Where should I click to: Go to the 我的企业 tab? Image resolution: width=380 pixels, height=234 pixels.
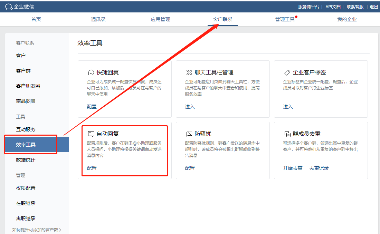coord(347,19)
